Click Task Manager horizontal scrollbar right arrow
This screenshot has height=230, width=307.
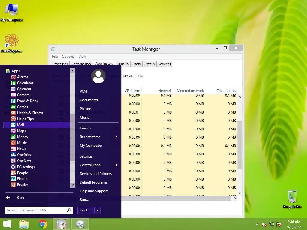(x=234, y=198)
